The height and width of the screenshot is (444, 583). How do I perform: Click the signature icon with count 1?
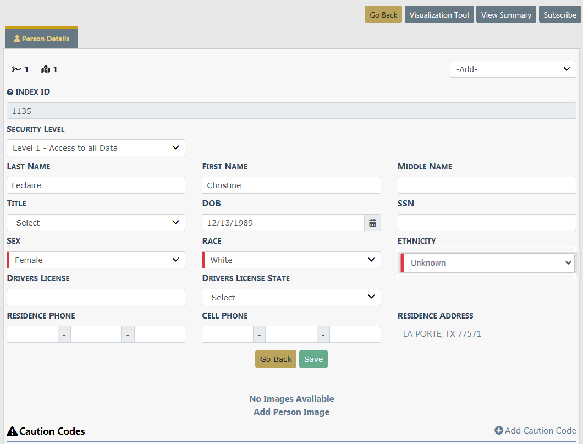(16, 69)
